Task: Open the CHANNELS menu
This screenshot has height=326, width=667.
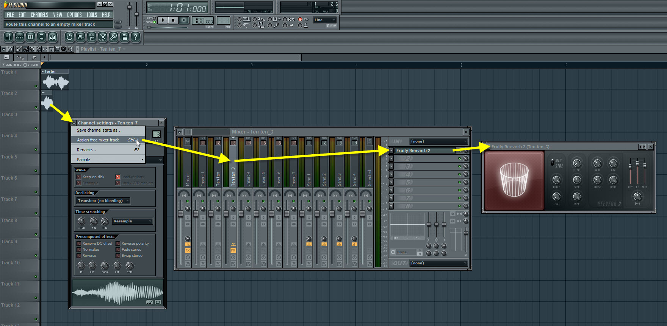Action: pyautogui.click(x=39, y=15)
